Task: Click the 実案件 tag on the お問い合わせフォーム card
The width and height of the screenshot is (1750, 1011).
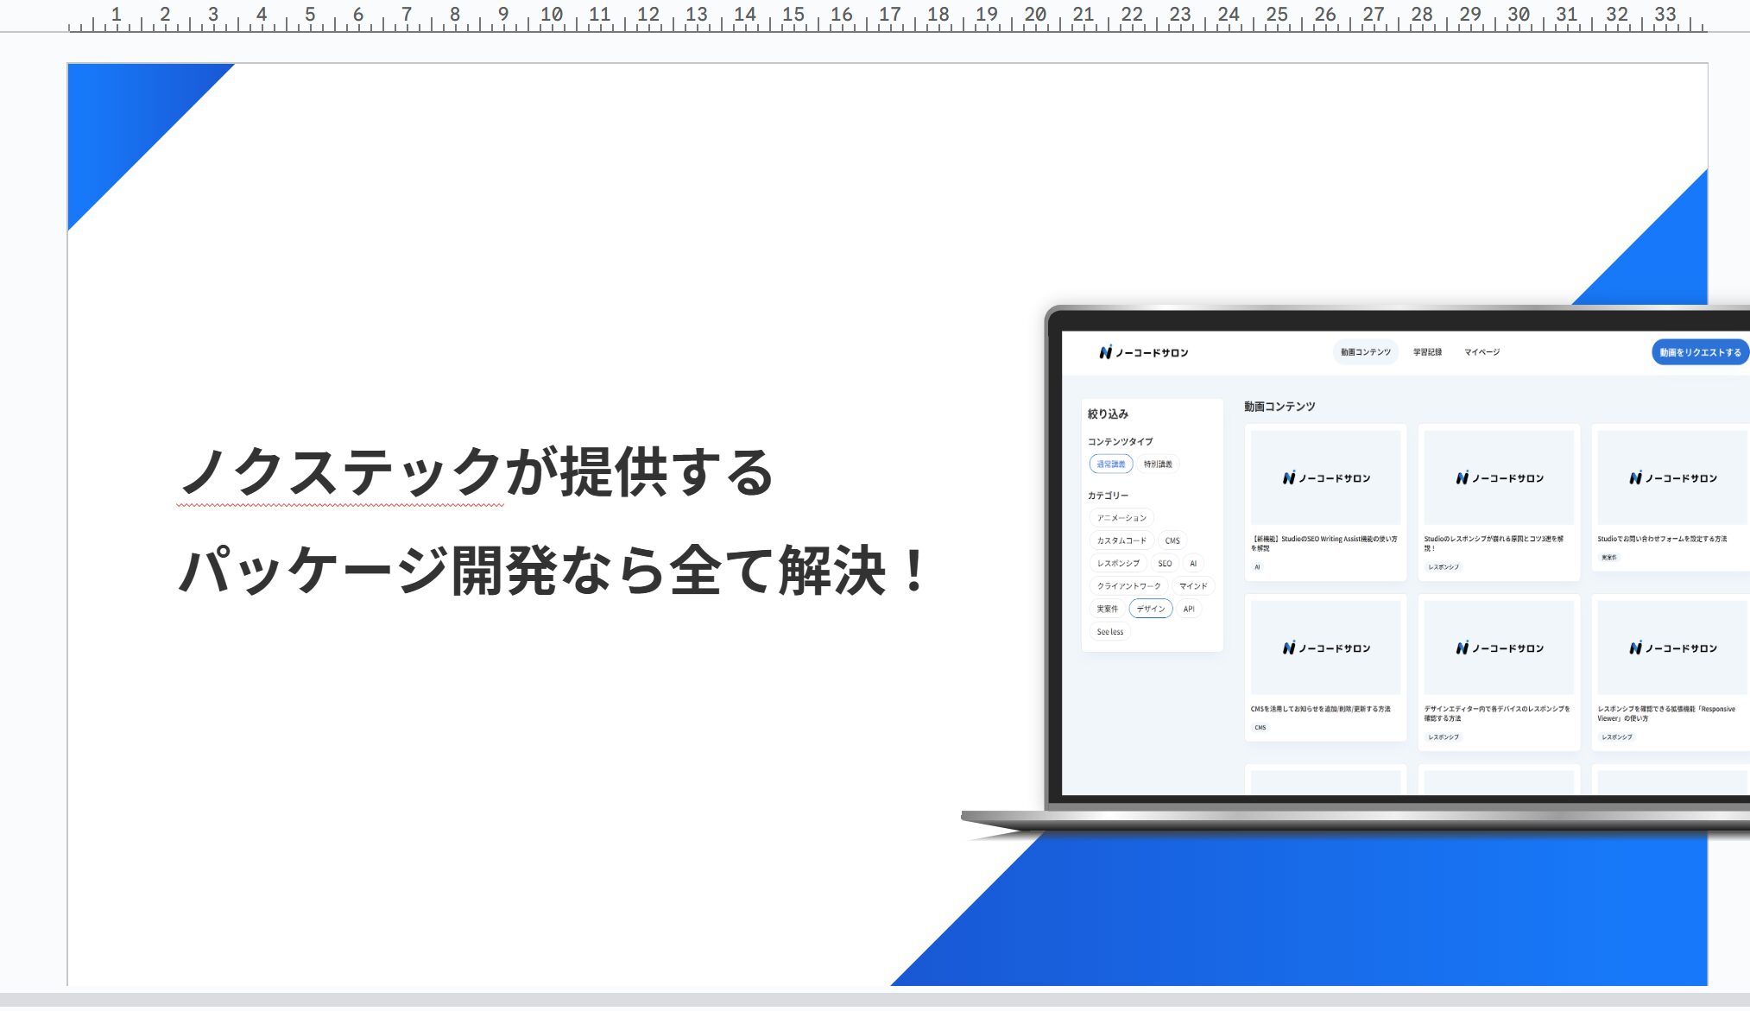Action: [1609, 558]
